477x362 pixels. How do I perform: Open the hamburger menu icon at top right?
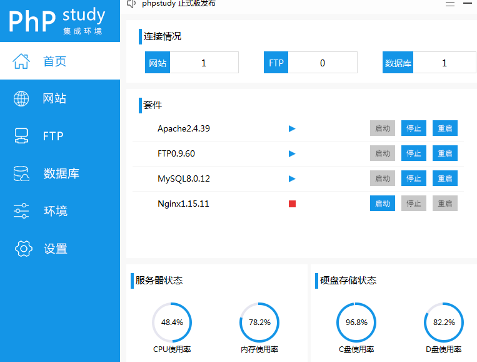(x=450, y=4)
